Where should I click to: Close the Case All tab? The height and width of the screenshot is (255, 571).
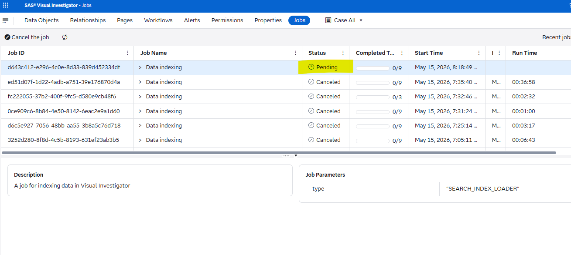point(361,20)
